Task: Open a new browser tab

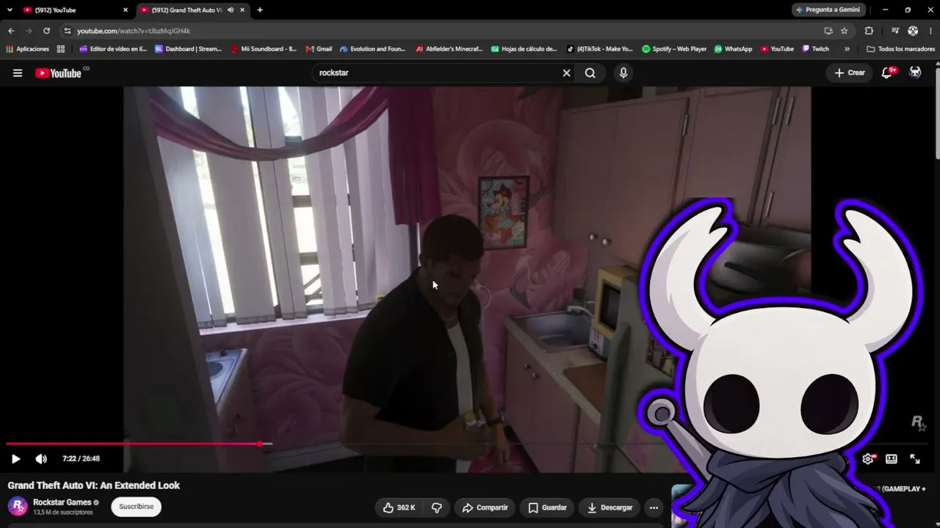Action: (x=260, y=10)
